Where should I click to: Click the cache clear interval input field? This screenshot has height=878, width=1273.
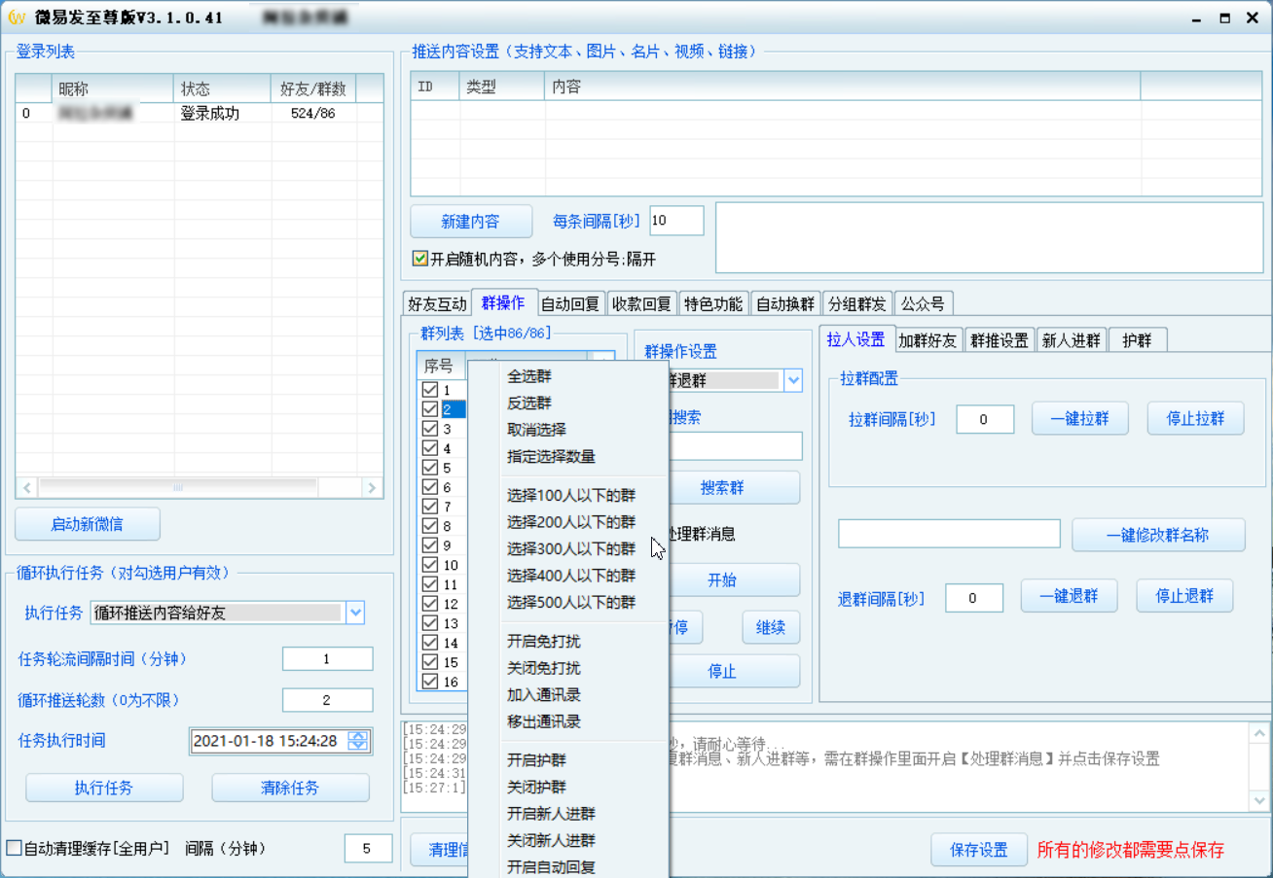click(x=368, y=849)
